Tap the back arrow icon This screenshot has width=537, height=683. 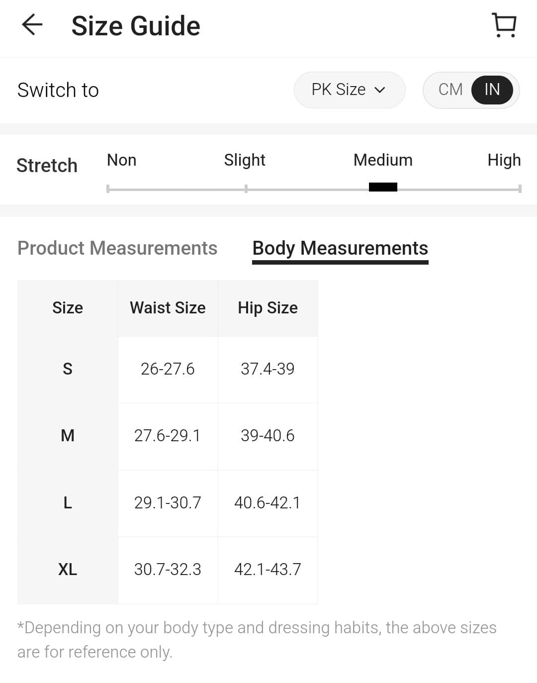click(32, 25)
